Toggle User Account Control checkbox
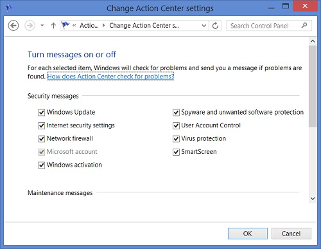 (176, 125)
